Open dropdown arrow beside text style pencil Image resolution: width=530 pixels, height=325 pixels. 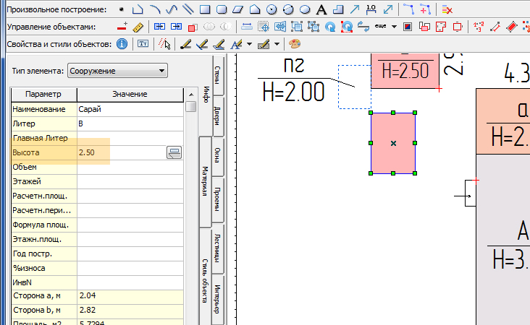(249, 44)
